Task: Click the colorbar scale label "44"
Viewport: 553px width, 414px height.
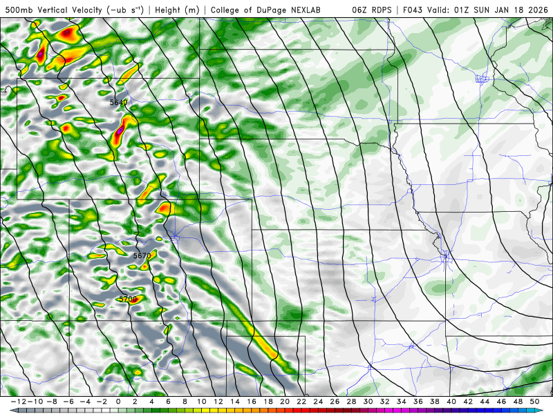Action: click(x=485, y=402)
